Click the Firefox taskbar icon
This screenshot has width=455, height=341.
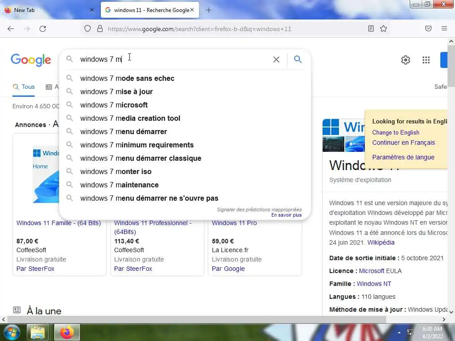click(67, 332)
